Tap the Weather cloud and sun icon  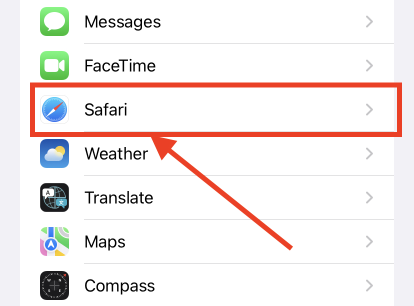(54, 153)
